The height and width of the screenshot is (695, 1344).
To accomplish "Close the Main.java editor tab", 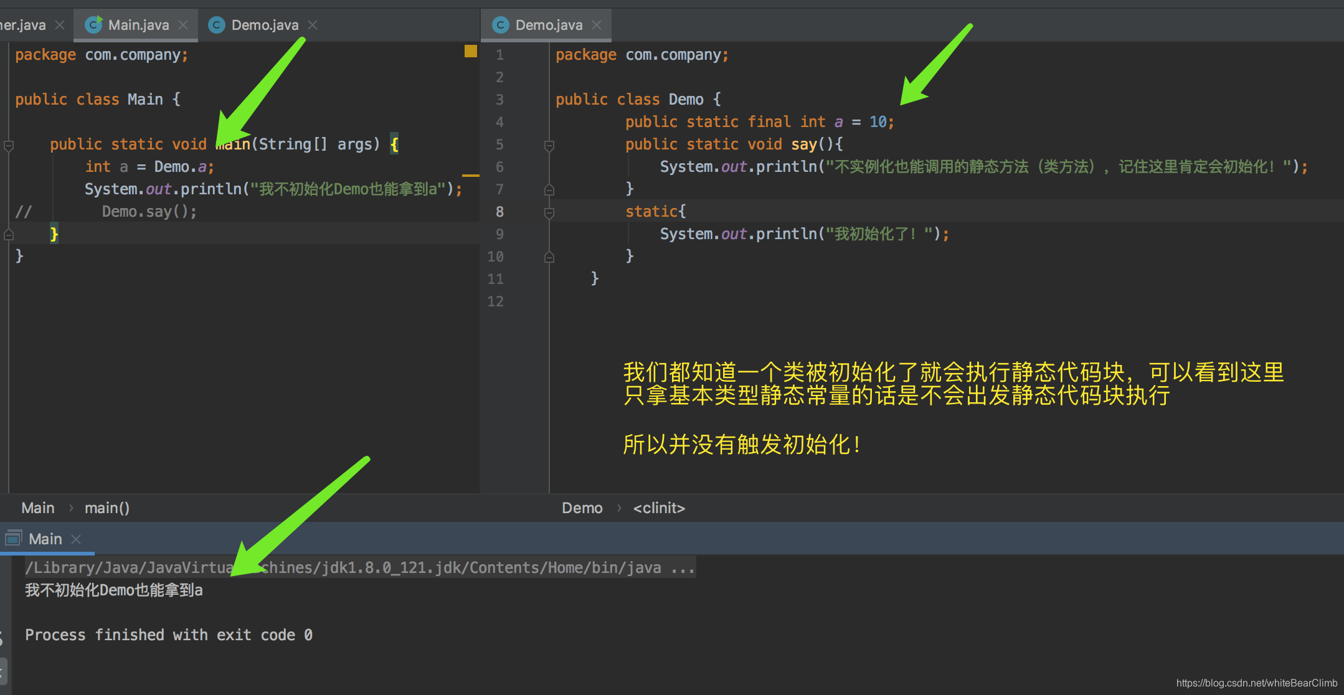I will coord(183,25).
